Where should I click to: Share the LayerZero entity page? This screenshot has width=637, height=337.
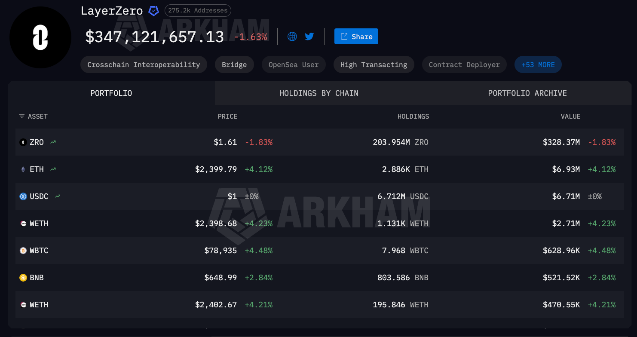click(x=356, y=37)
